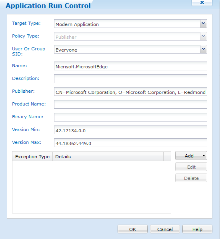The height and width of the screenshot is (239, 220).
Task: Click the Publisher text field
Action: (130, 92)
